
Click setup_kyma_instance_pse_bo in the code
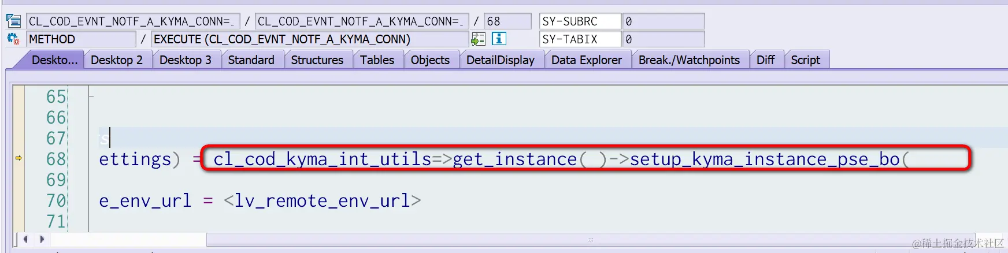click(765, 159)
